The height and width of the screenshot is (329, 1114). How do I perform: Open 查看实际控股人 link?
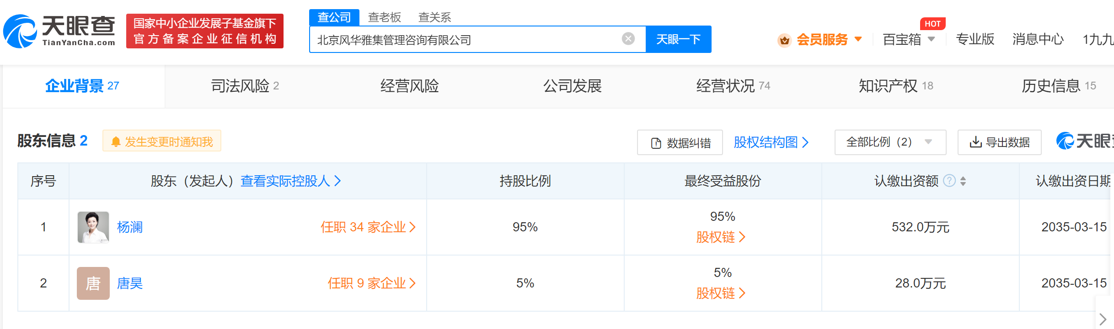291,181
